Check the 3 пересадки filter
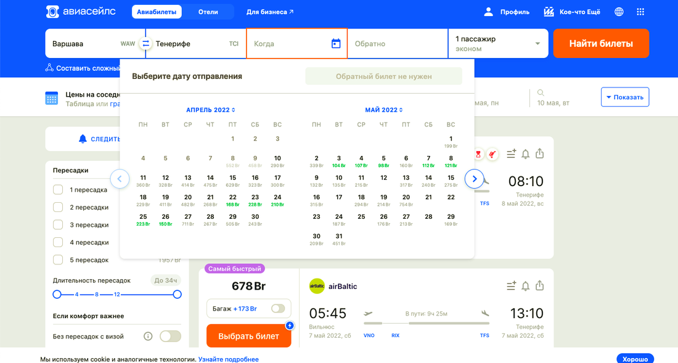The width and height of the screenshot is (678, 363). point(58,225)
